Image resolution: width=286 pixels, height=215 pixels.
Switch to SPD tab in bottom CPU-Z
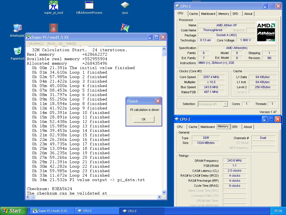[235, 127]
